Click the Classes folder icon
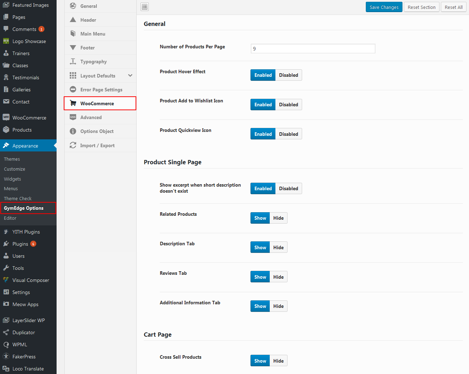The width and height of the screenshot is (469, 374). coord(6,65)
